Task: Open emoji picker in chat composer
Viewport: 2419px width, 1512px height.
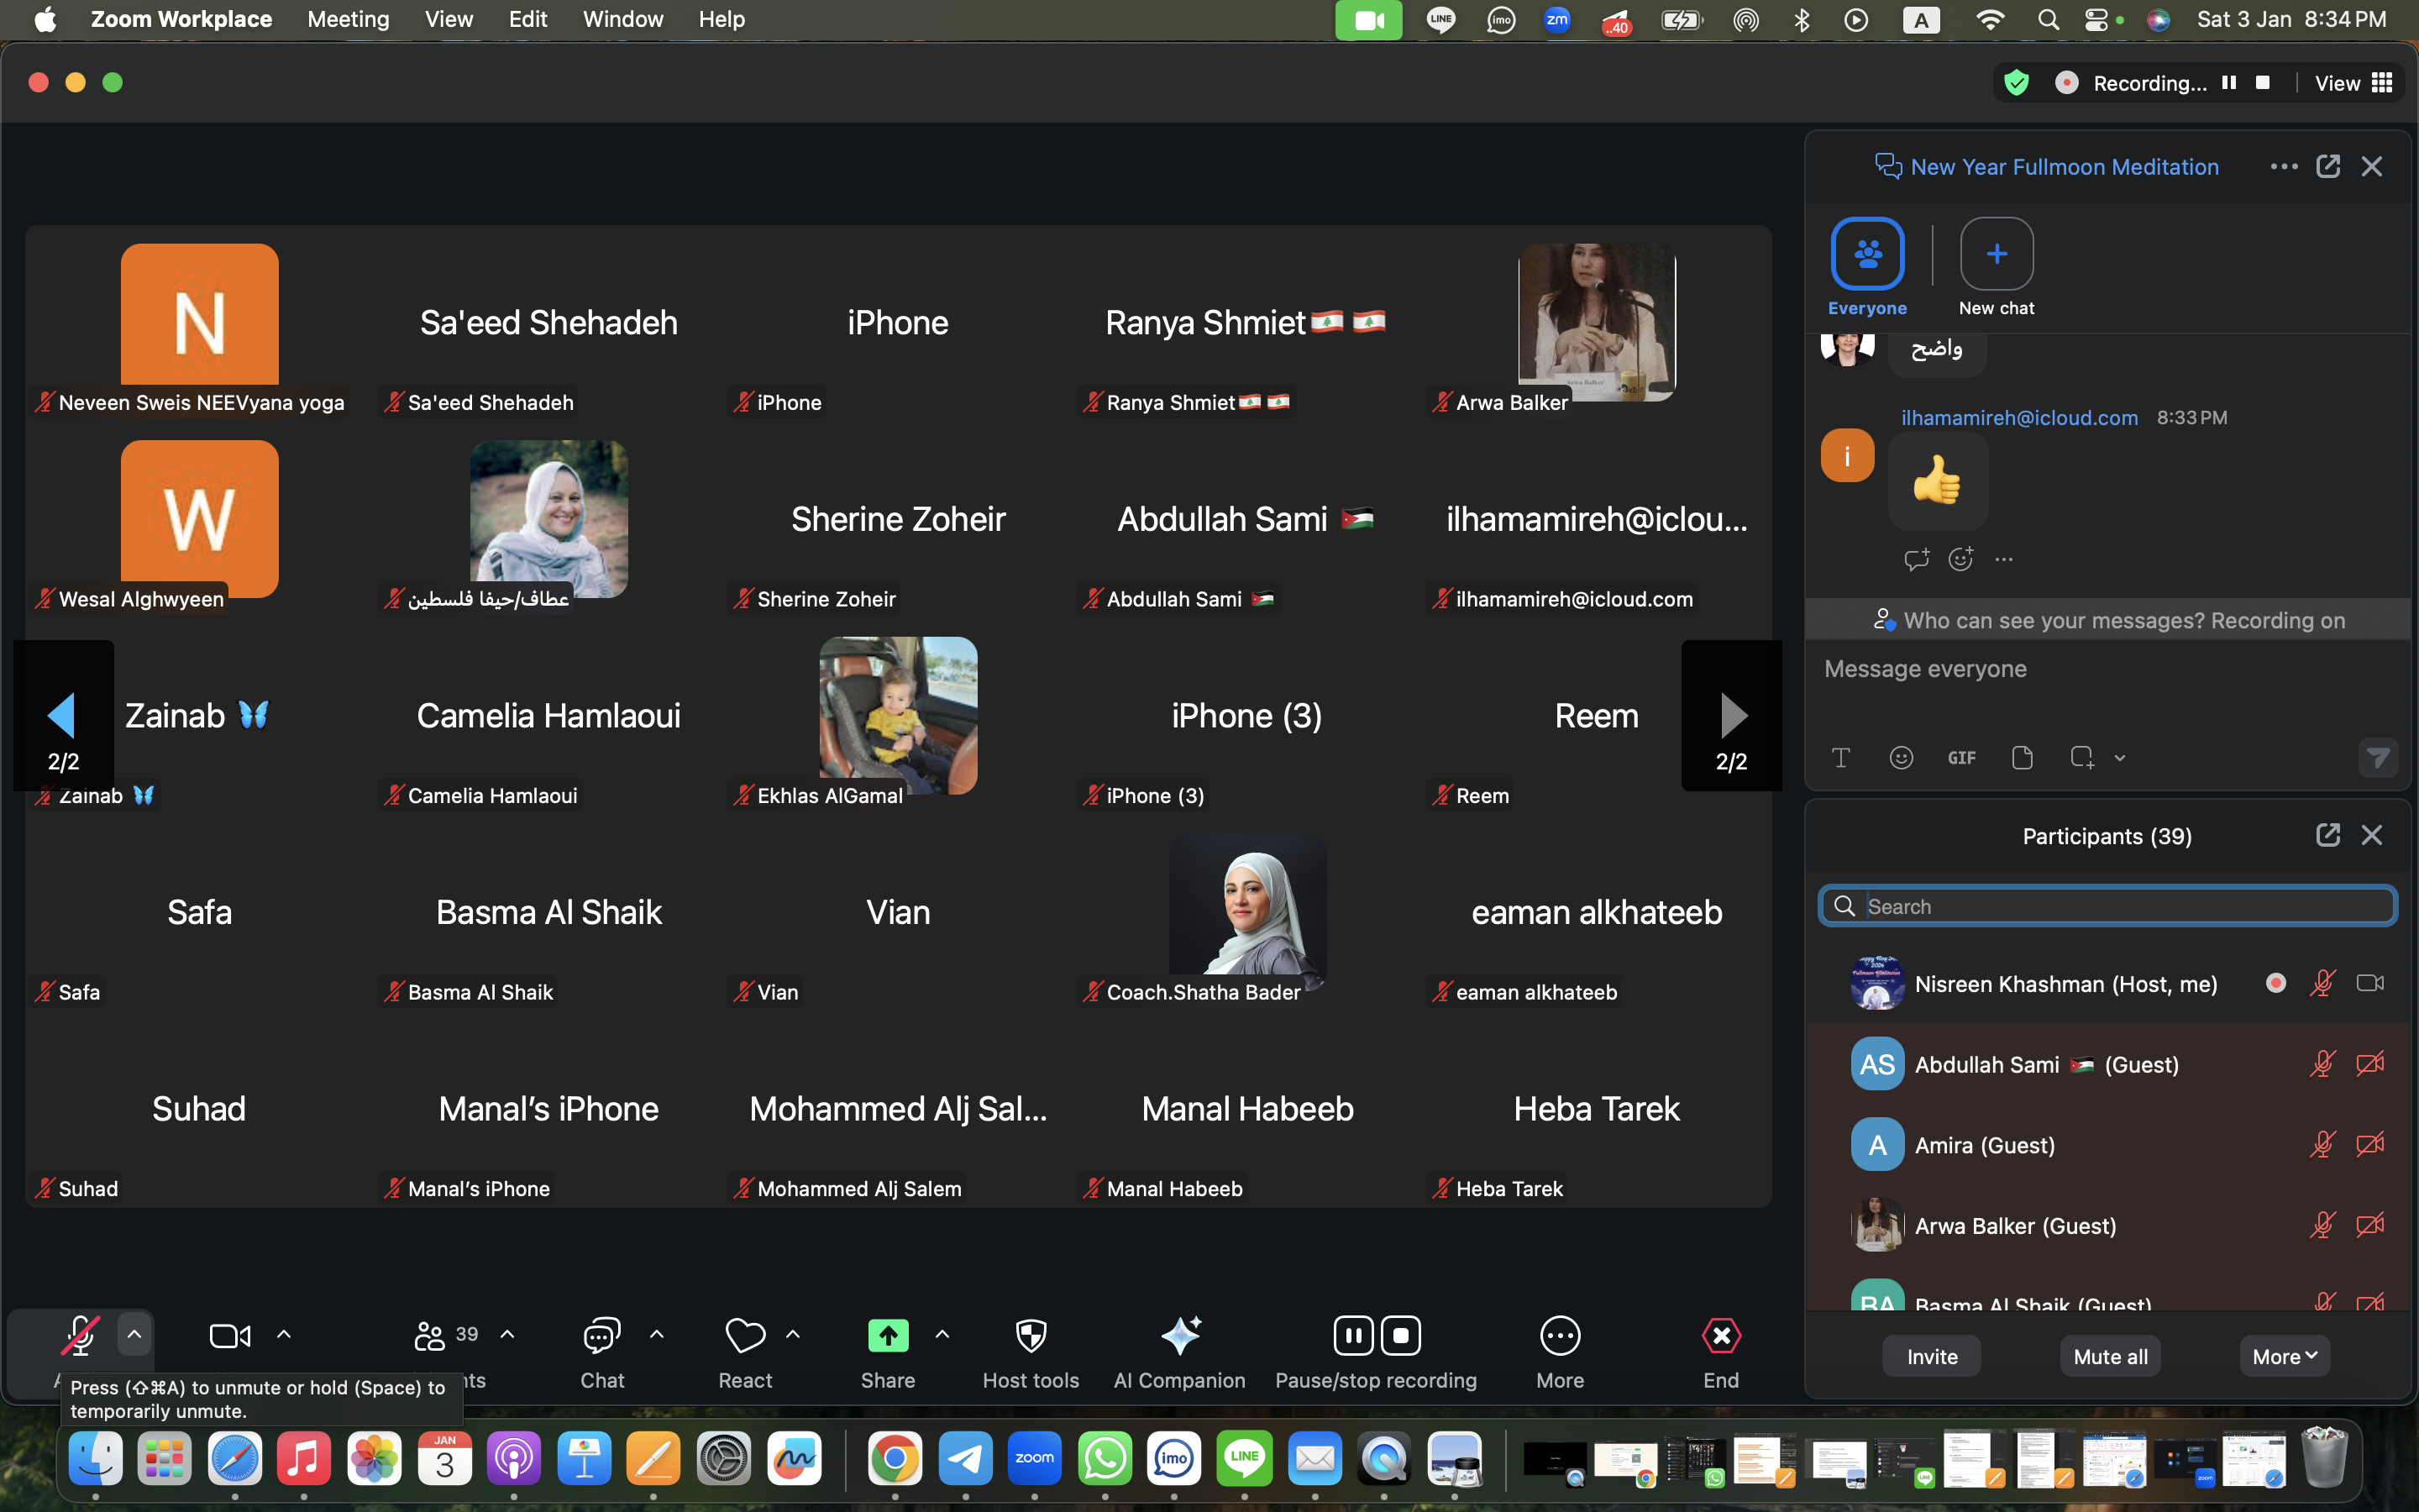Action: [1902, 758]
